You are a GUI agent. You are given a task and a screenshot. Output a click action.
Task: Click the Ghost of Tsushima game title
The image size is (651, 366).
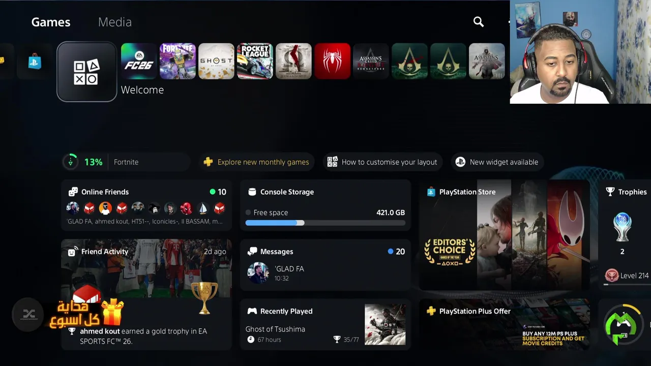coord(275,329)
